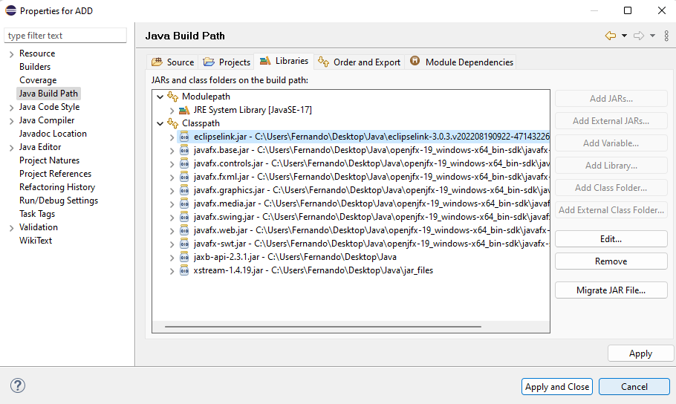Image resolution: width=676 pixels, height=404 pixels.
Task: Click the Cancel button
Action: click(x=634, y=387)
